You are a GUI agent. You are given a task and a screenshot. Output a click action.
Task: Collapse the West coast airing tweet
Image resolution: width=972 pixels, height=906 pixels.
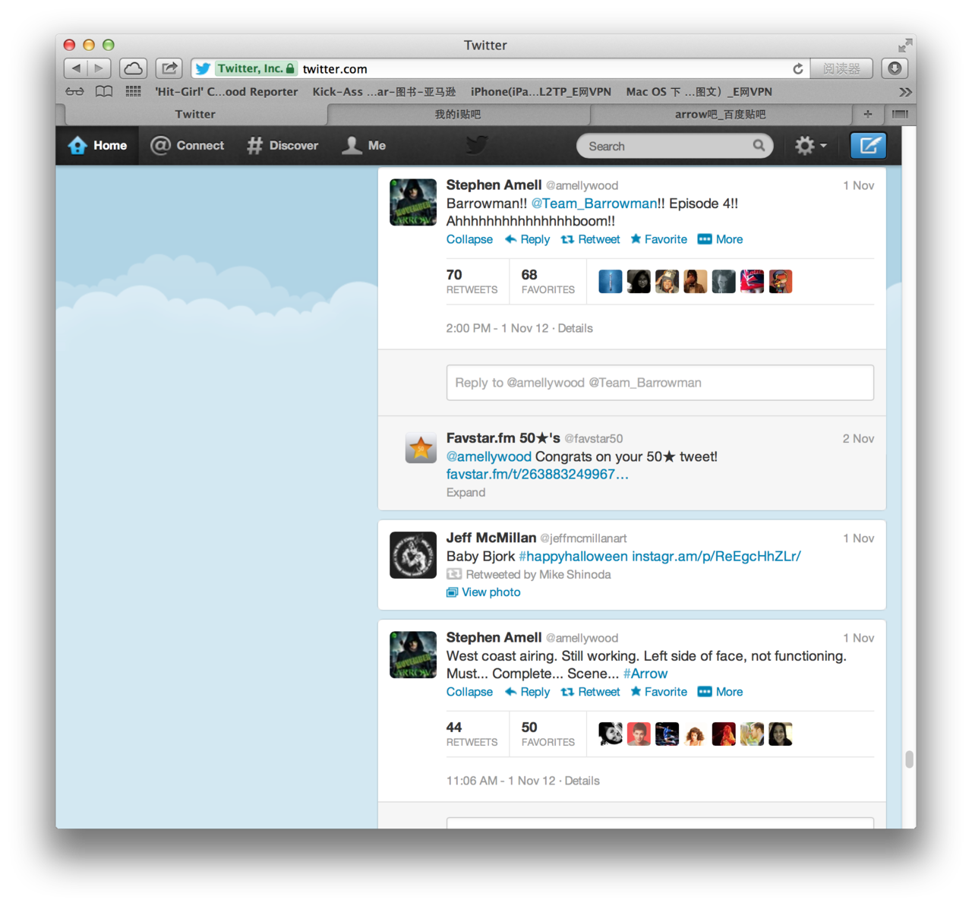(469, 692)
